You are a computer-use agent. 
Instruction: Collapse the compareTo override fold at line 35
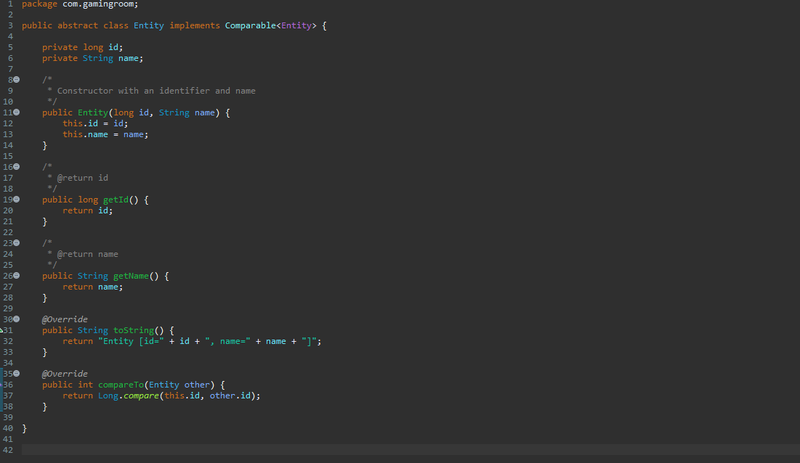point(16,373)
